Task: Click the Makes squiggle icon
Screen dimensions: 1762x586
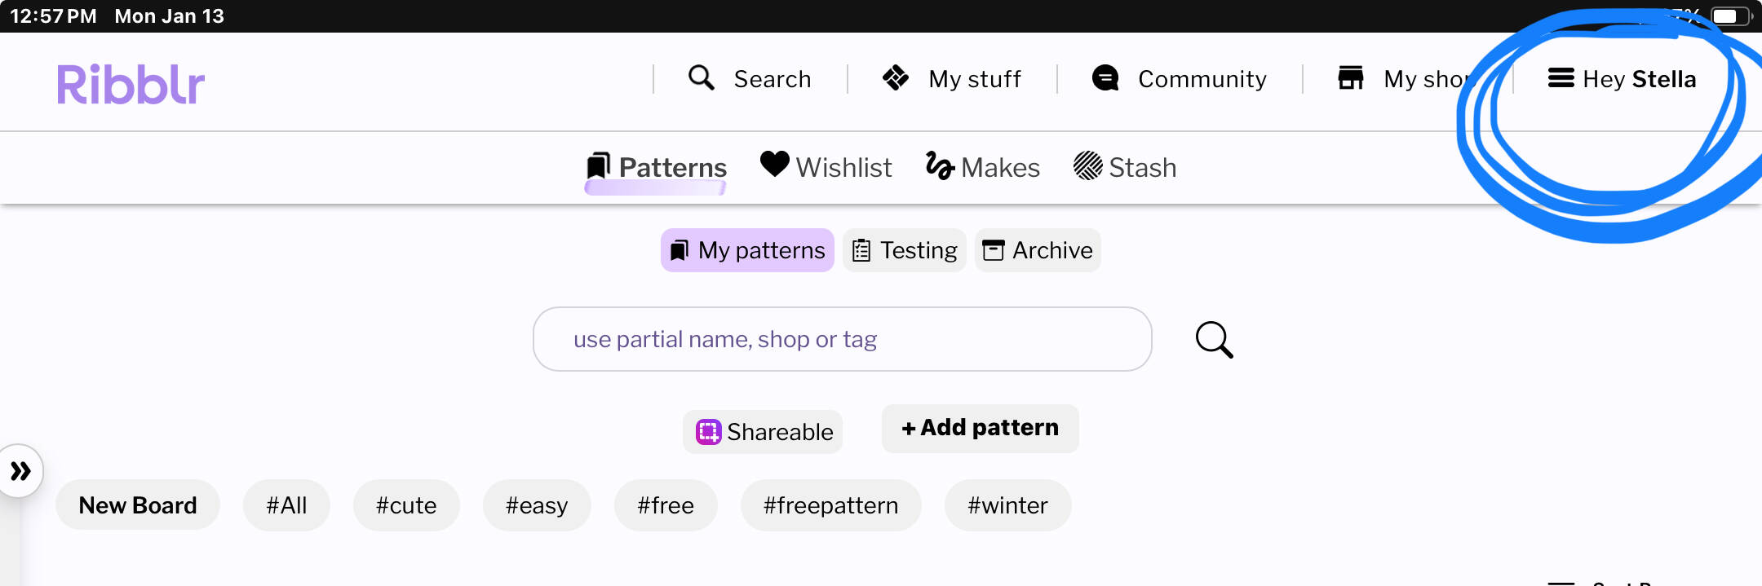Action: pos(940,166)
